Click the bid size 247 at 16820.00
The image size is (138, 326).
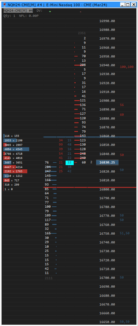click(x=48, y=171)
